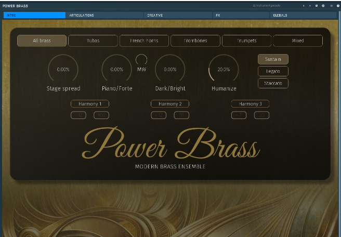Enable Sustain articulation
The image size is (341, 237).
[273, 59]
